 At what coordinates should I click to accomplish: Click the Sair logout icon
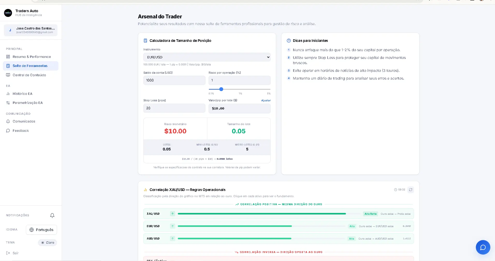point(8,253)
